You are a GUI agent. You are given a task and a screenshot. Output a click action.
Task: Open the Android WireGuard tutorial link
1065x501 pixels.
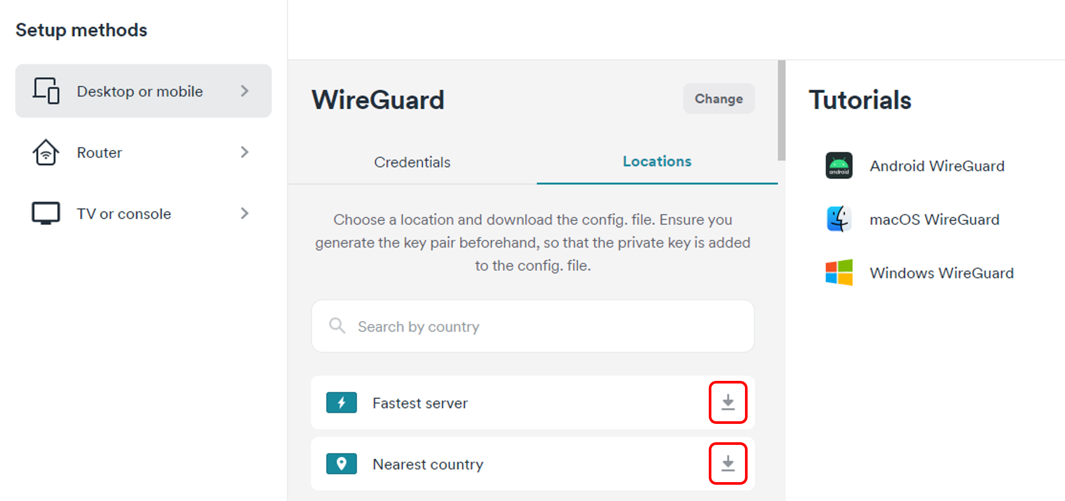pyautogui.click(x=937, y=166)
